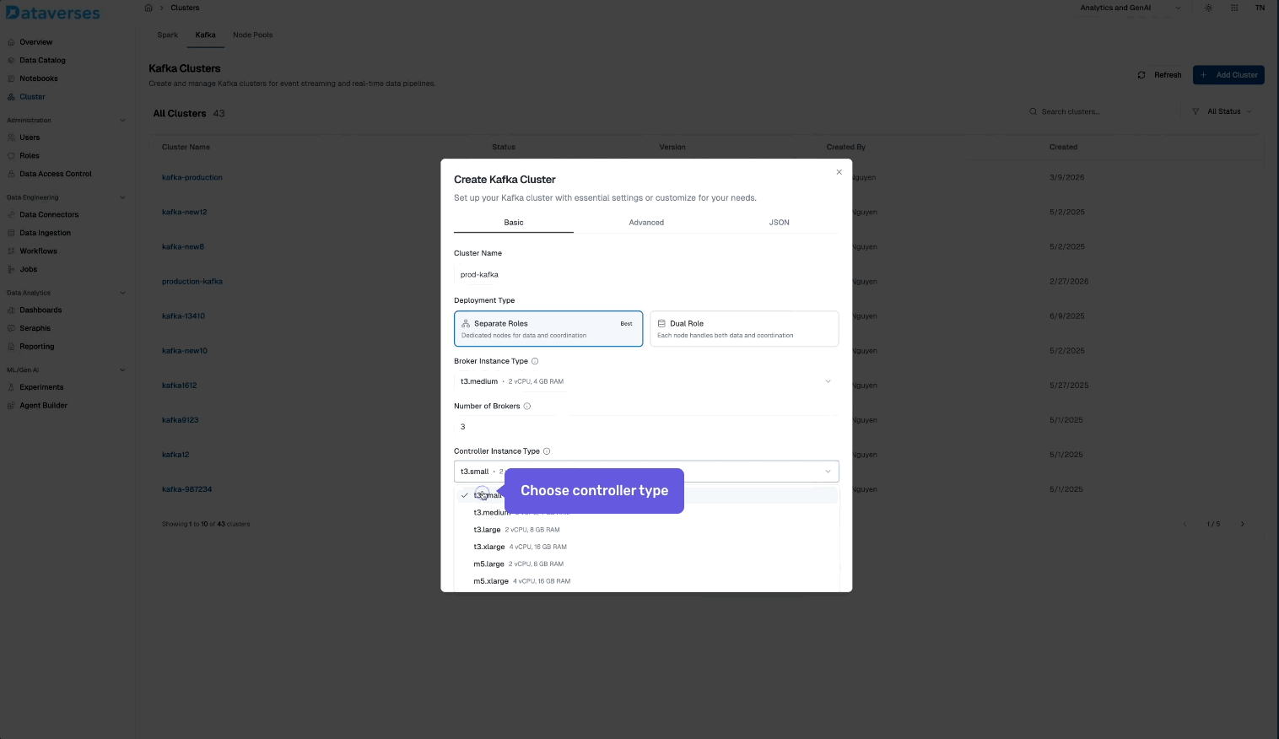This screenshot has height=739, width=1279.
Task: Open the TN user avatar menu
Action: point(1260,8)
